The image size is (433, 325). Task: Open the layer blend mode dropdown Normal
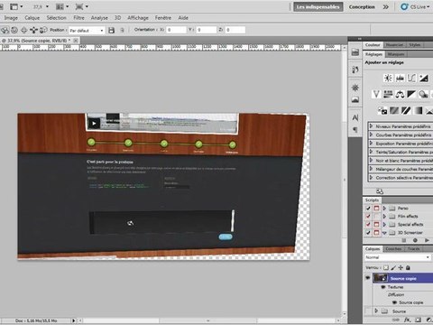tap(397, 257)
